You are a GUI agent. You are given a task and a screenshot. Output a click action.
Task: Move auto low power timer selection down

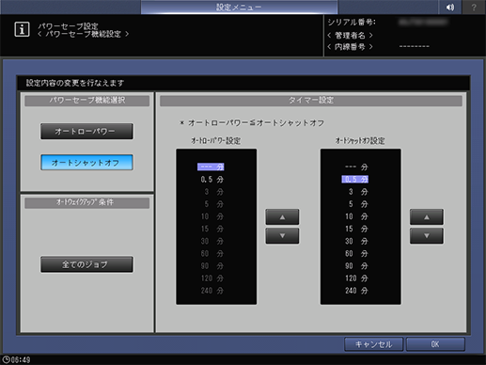(x=282, y=236)
